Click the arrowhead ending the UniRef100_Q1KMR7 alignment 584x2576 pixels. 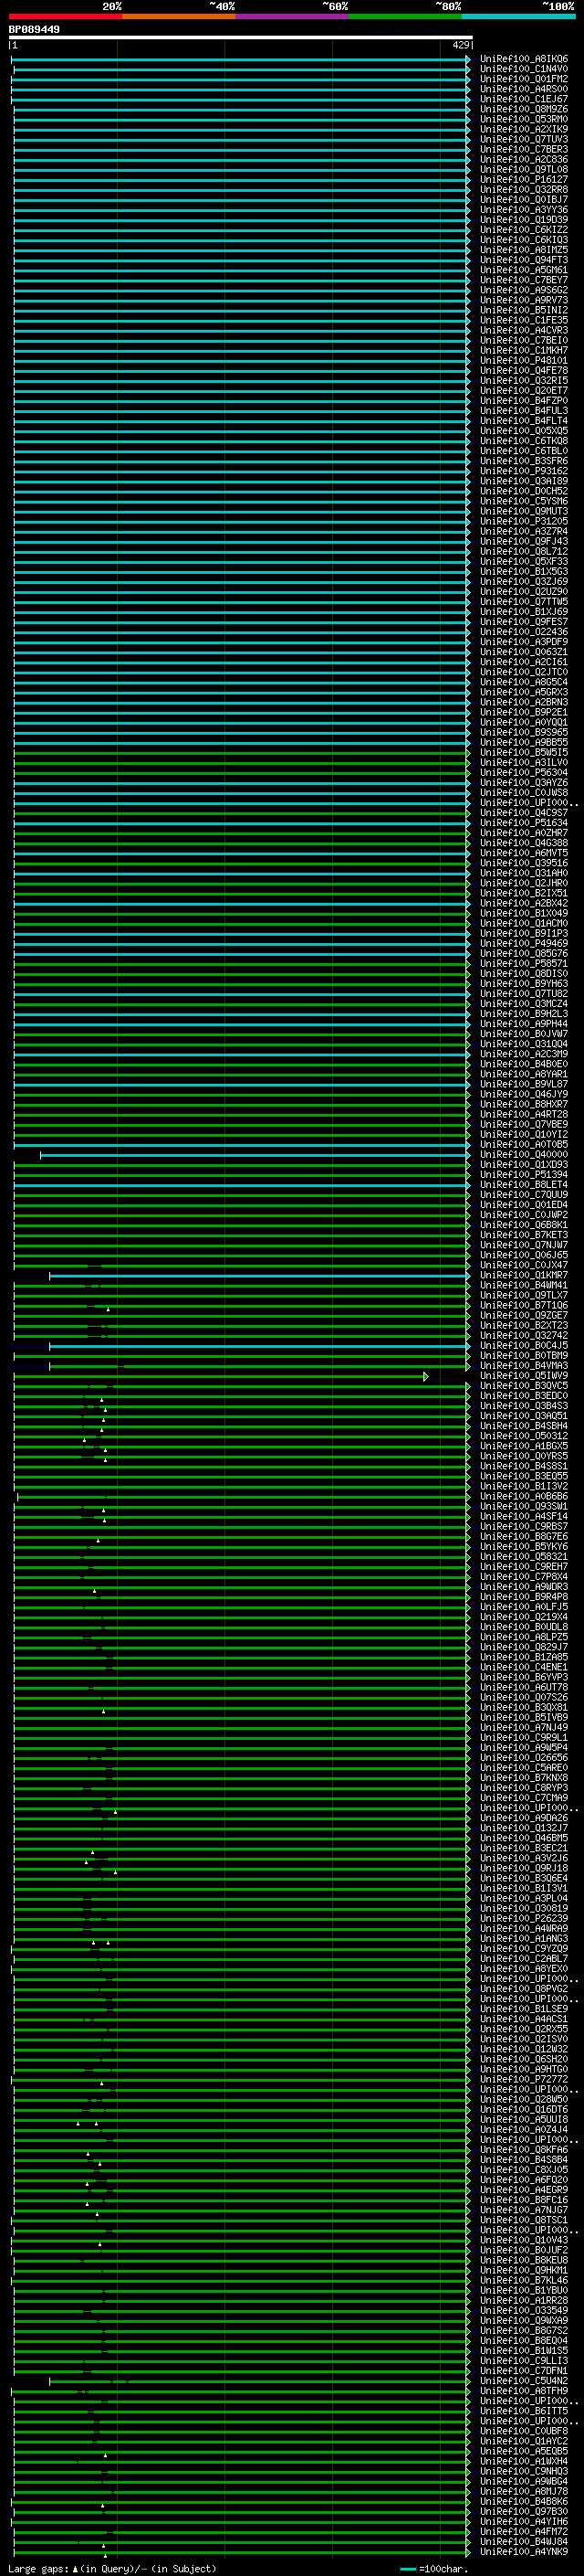pyautogui.click(x=468, y=1276)
